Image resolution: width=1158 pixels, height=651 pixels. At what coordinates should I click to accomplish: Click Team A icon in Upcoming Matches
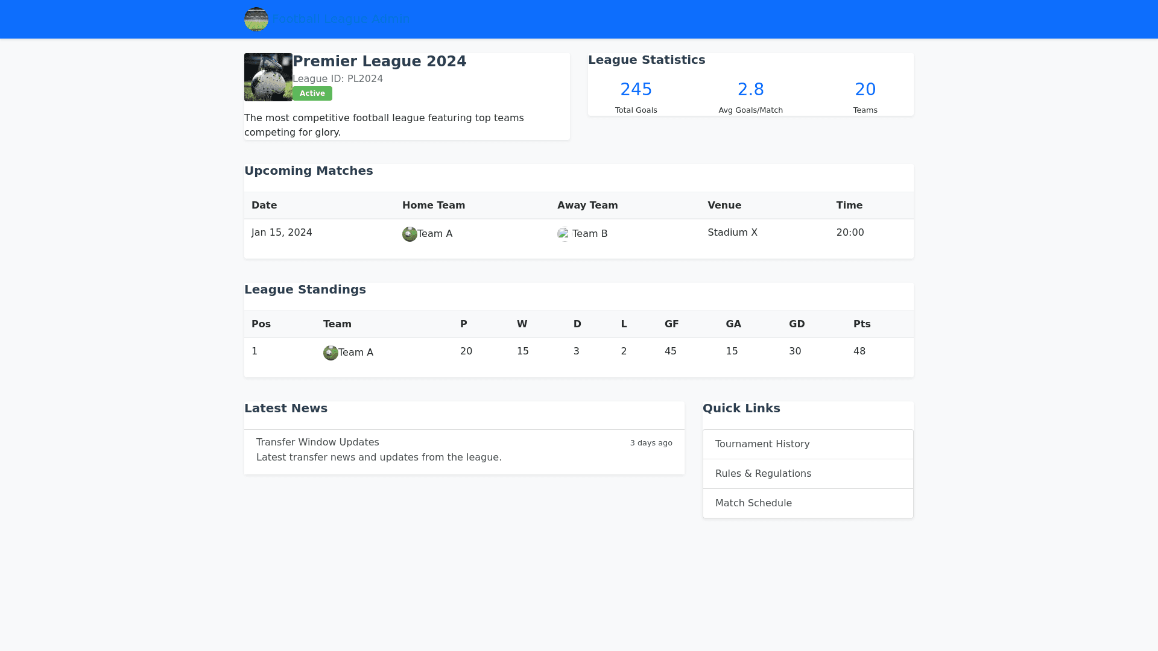point(410,234)
